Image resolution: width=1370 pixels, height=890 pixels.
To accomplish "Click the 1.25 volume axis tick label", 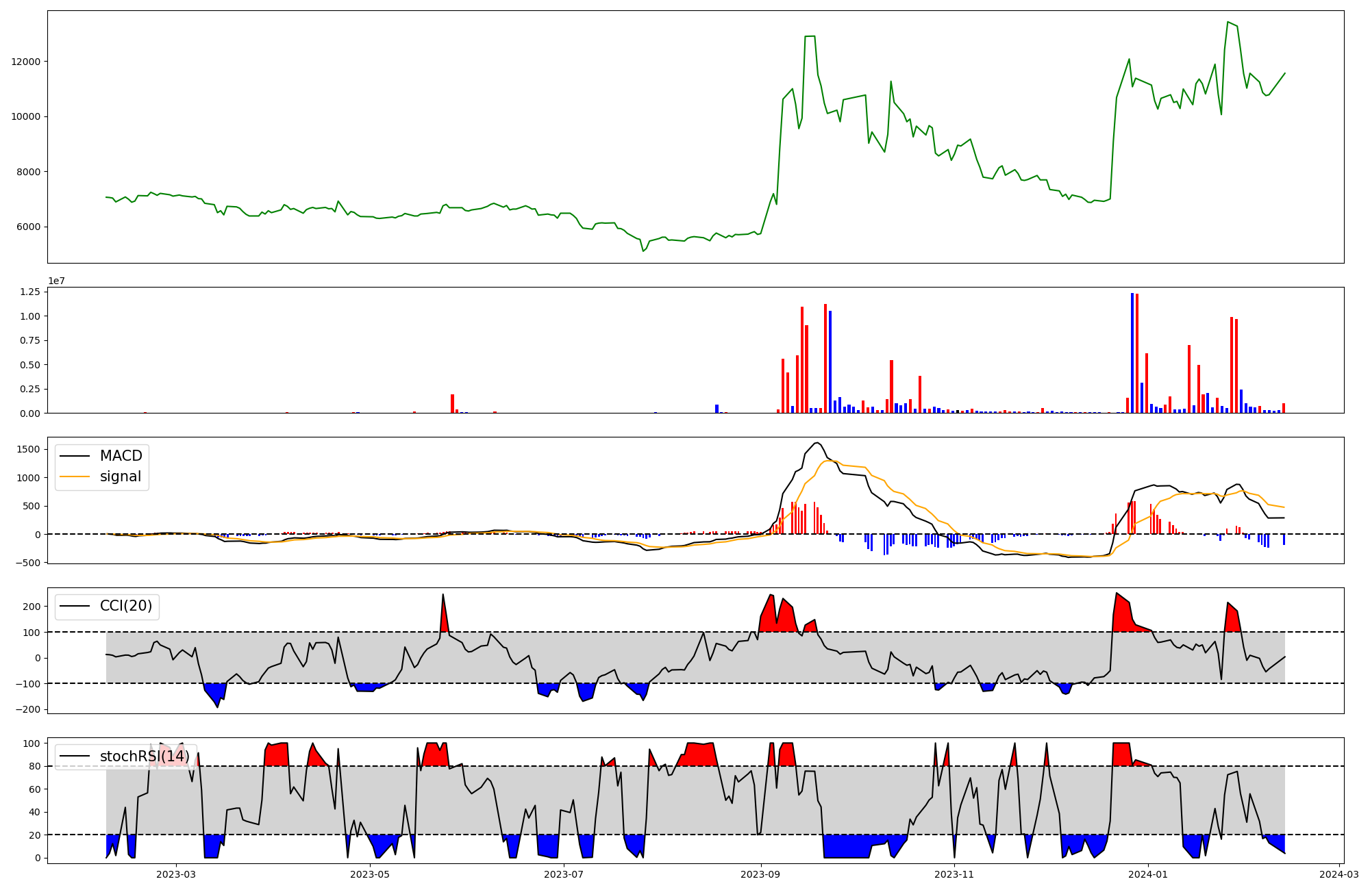I will pos(30,292).
